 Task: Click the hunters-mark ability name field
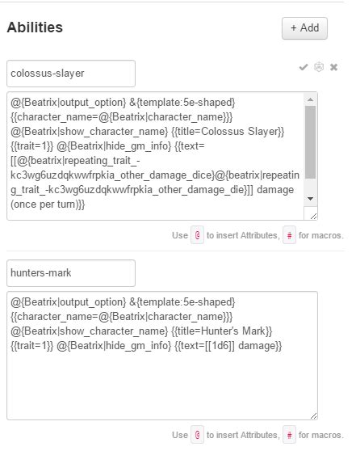71,273
